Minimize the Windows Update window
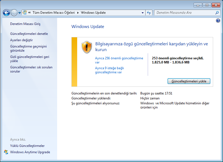This screenshot has height=162, width=223. [x=198, y=5]
